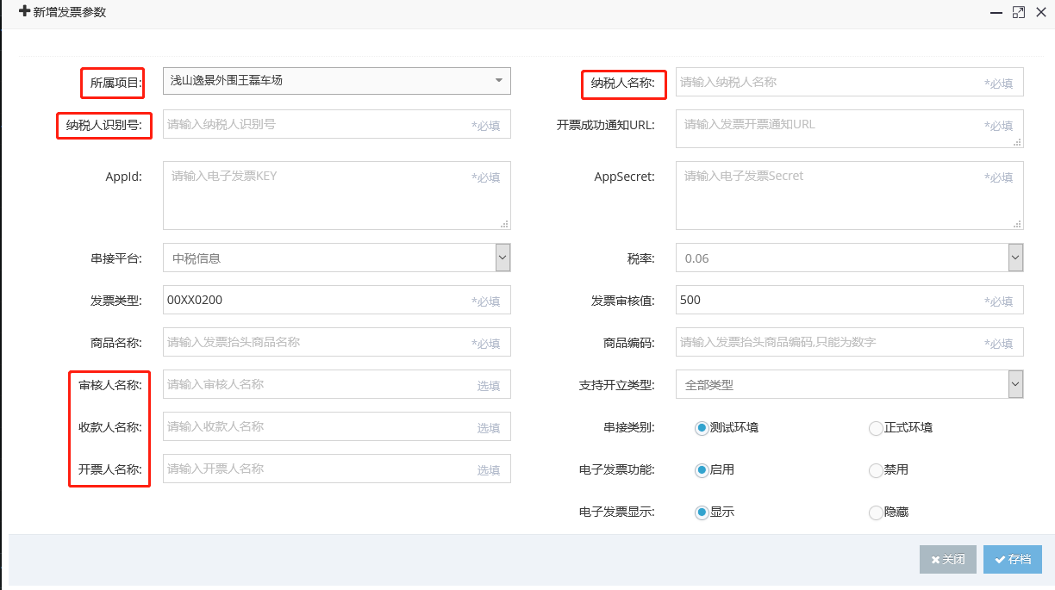Open the 税率 dropdown set to 0.06
This screenshot has width=1055, height=590.
pyautogui.click(x=1014, y=257)
